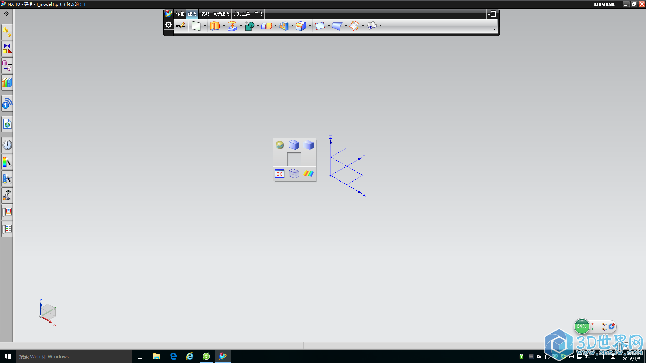Open the ribbon options list menu button
The height and width of the screenshot is (363, 646).
point(492,14)
